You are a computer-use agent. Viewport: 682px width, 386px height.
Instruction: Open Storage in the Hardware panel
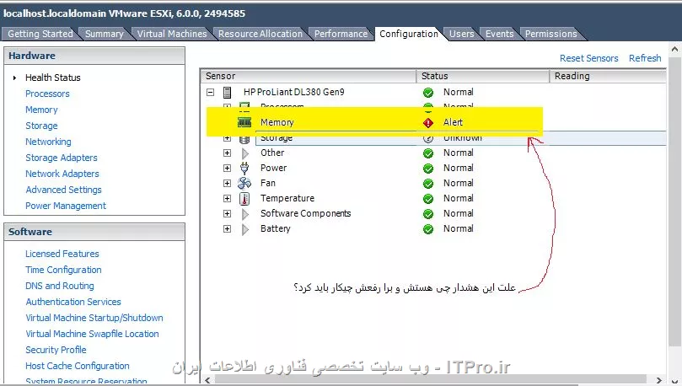(x=41, y=126)
